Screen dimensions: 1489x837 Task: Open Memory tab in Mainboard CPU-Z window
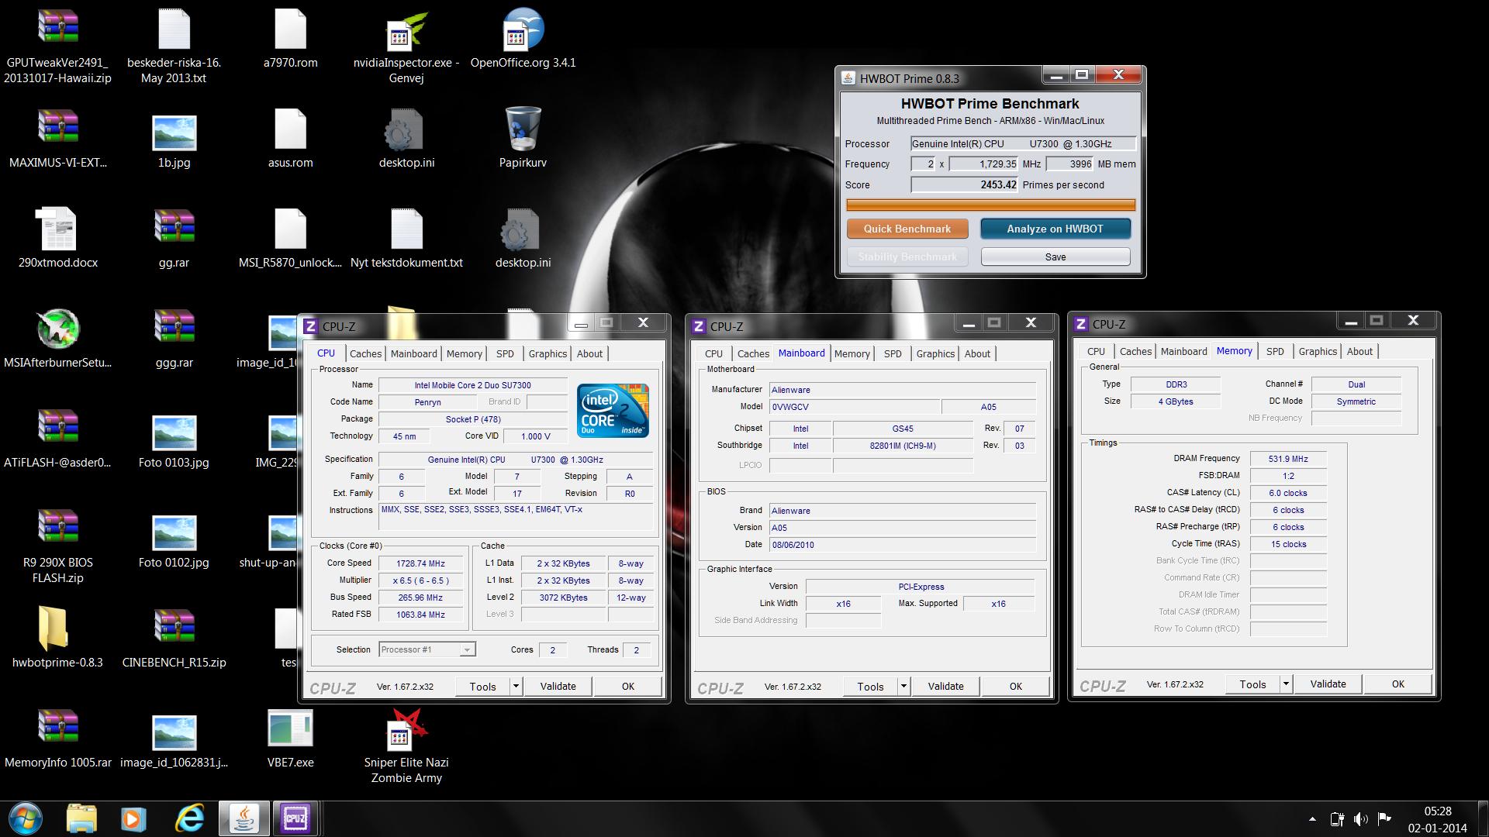point(852,353)
